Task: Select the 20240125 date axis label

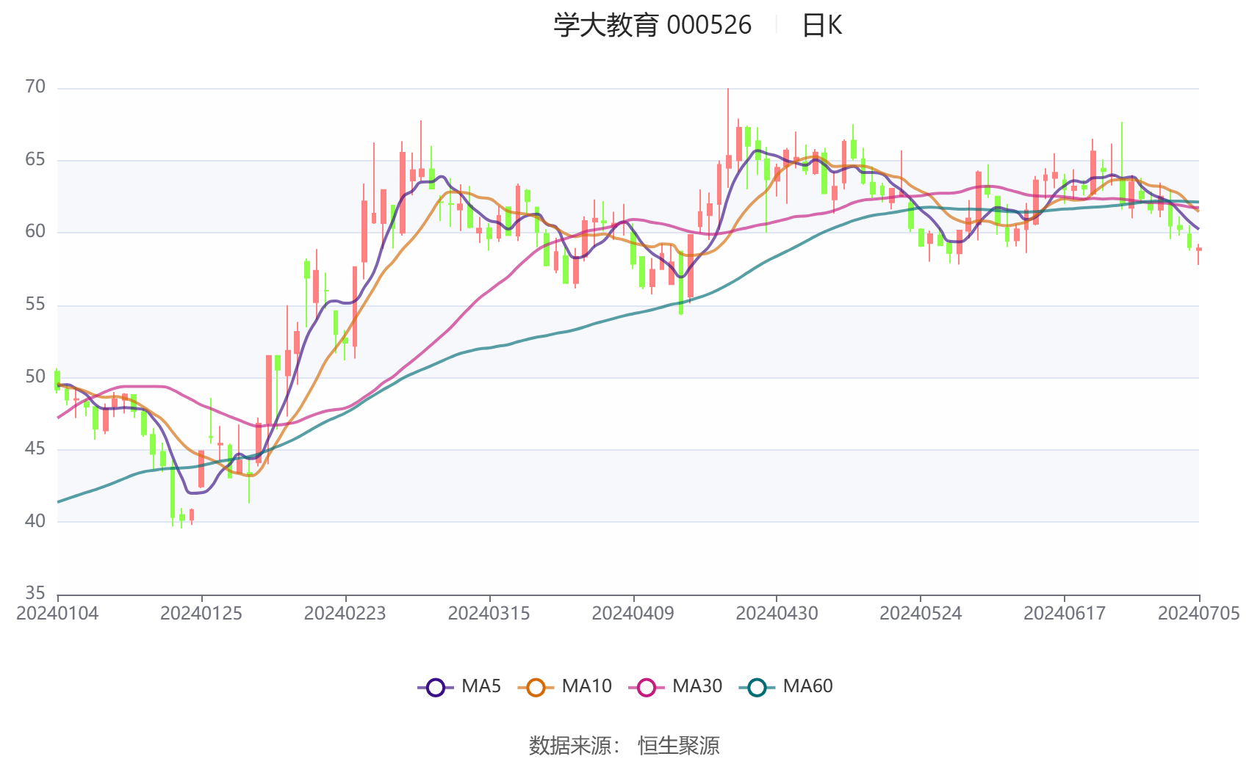Action: point(201,614)
